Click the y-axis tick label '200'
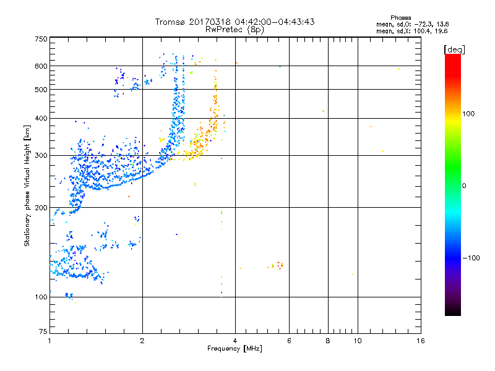Viewport: 495px width, 371px height. [41, 208]
